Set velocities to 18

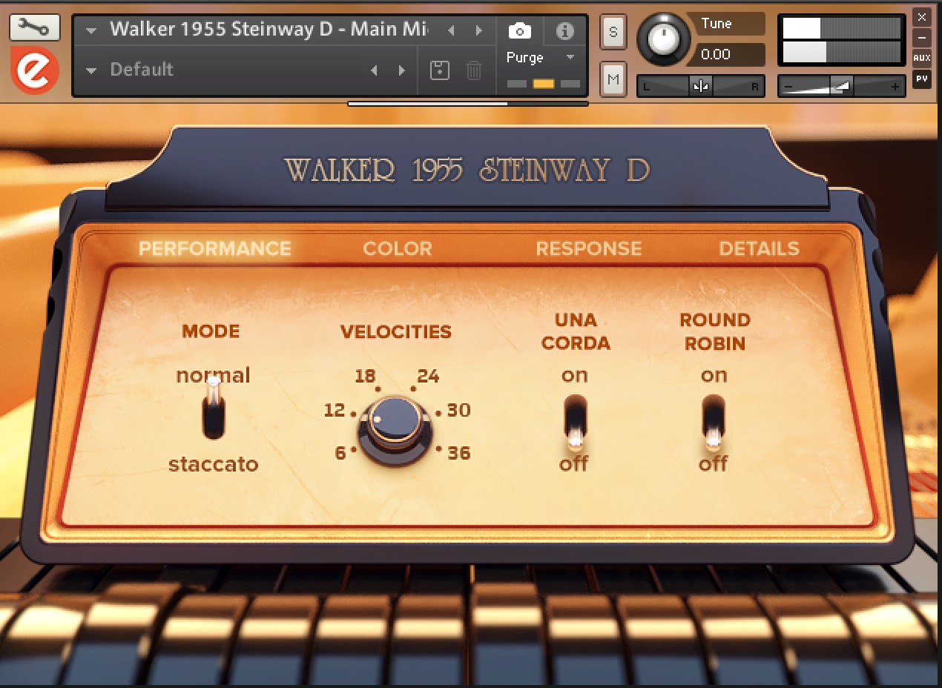click(365, 376)
